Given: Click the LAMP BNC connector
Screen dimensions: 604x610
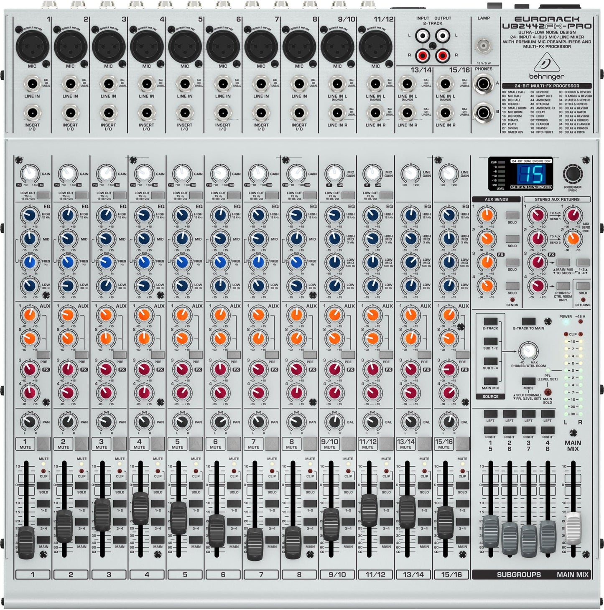Looking at the screenshot, I should (x=484, y=45).
